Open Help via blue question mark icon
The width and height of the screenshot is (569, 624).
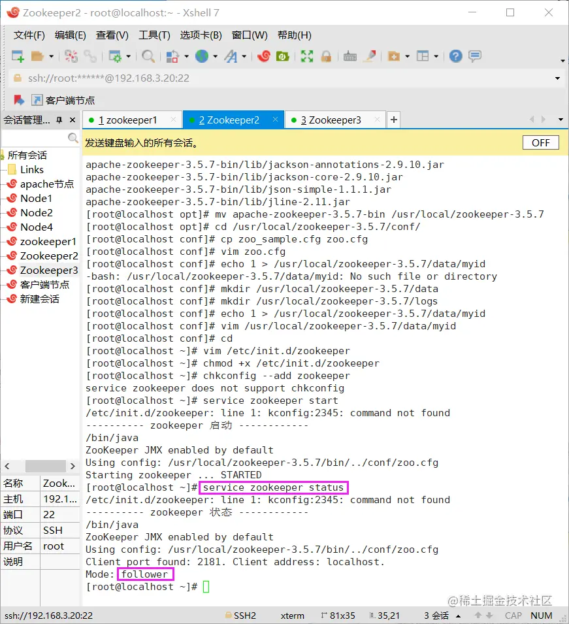[455, 56]
